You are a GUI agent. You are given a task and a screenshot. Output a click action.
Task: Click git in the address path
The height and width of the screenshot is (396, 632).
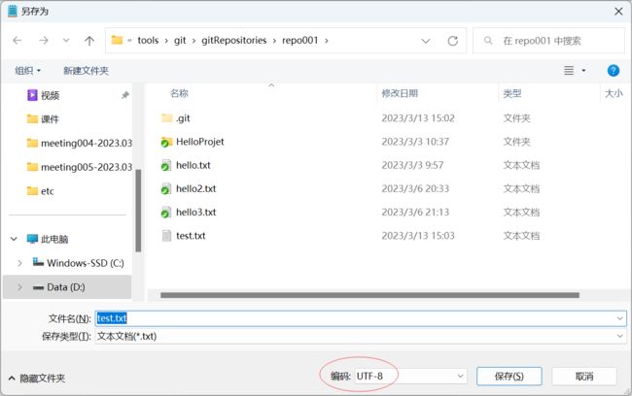tap(180, 40)
